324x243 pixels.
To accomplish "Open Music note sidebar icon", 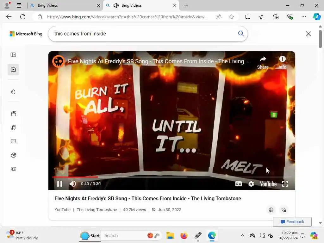I will click(13, 128).
